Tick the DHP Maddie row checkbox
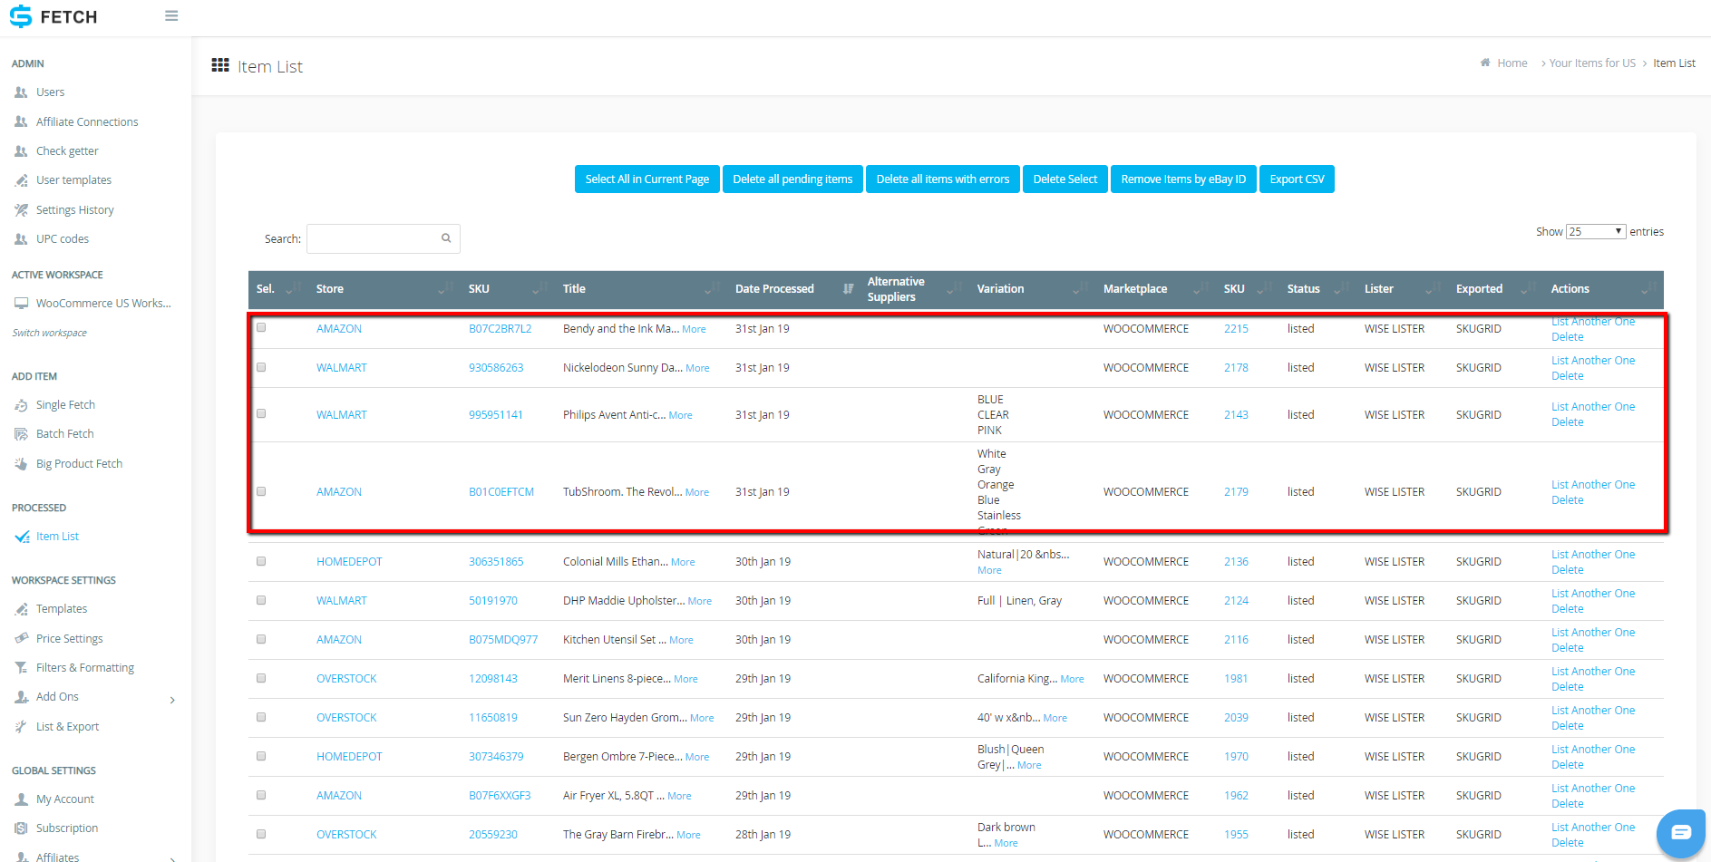The height and width of the screenshot is (862, 1711). [x=261, y=600]
